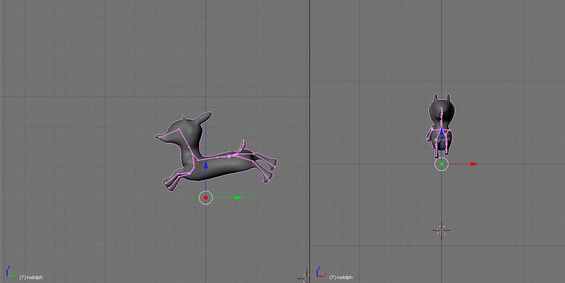This screenshot has height=283, width=565.
Task: Select the deer's spine bone in side view
Action: 213,157
